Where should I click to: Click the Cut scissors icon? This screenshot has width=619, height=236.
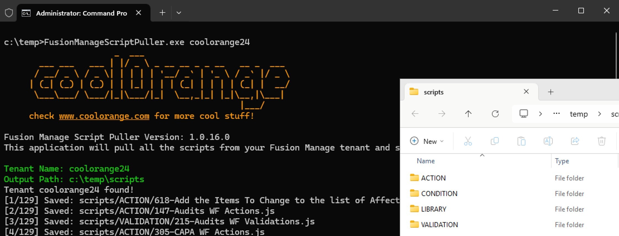point(468,141)
